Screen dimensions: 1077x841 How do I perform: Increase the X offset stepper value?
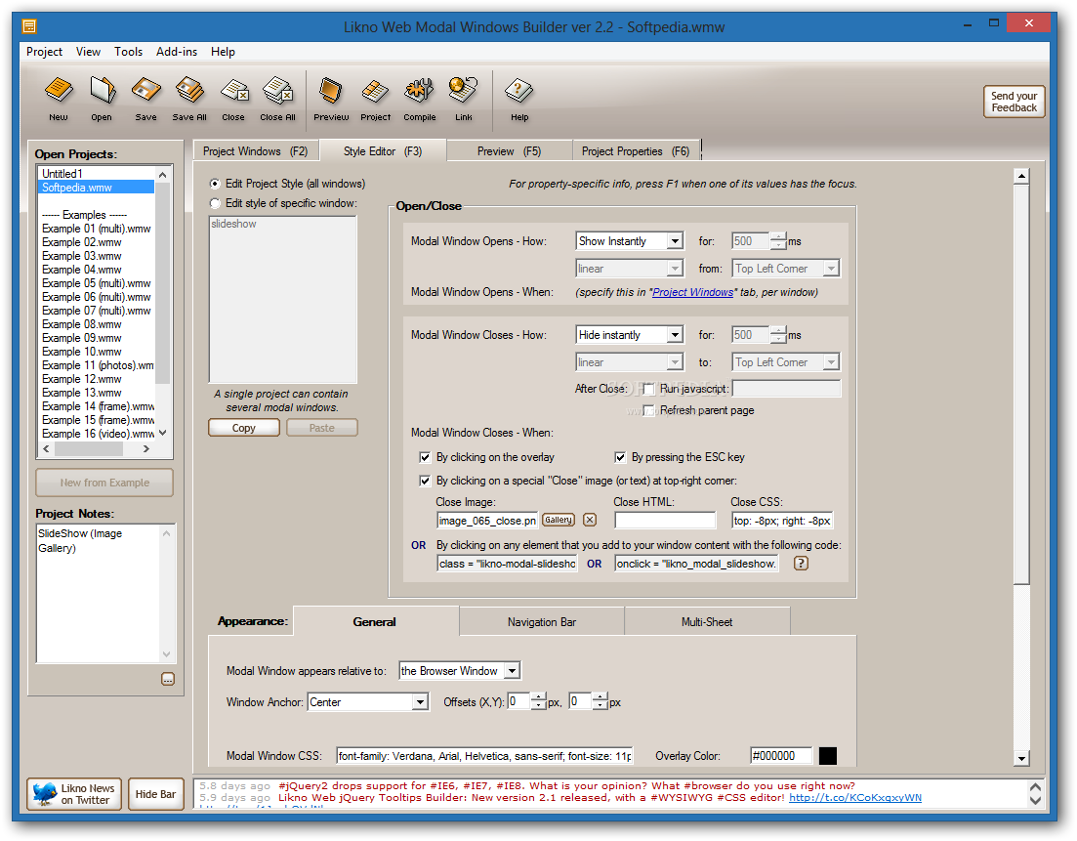(539, 697)
